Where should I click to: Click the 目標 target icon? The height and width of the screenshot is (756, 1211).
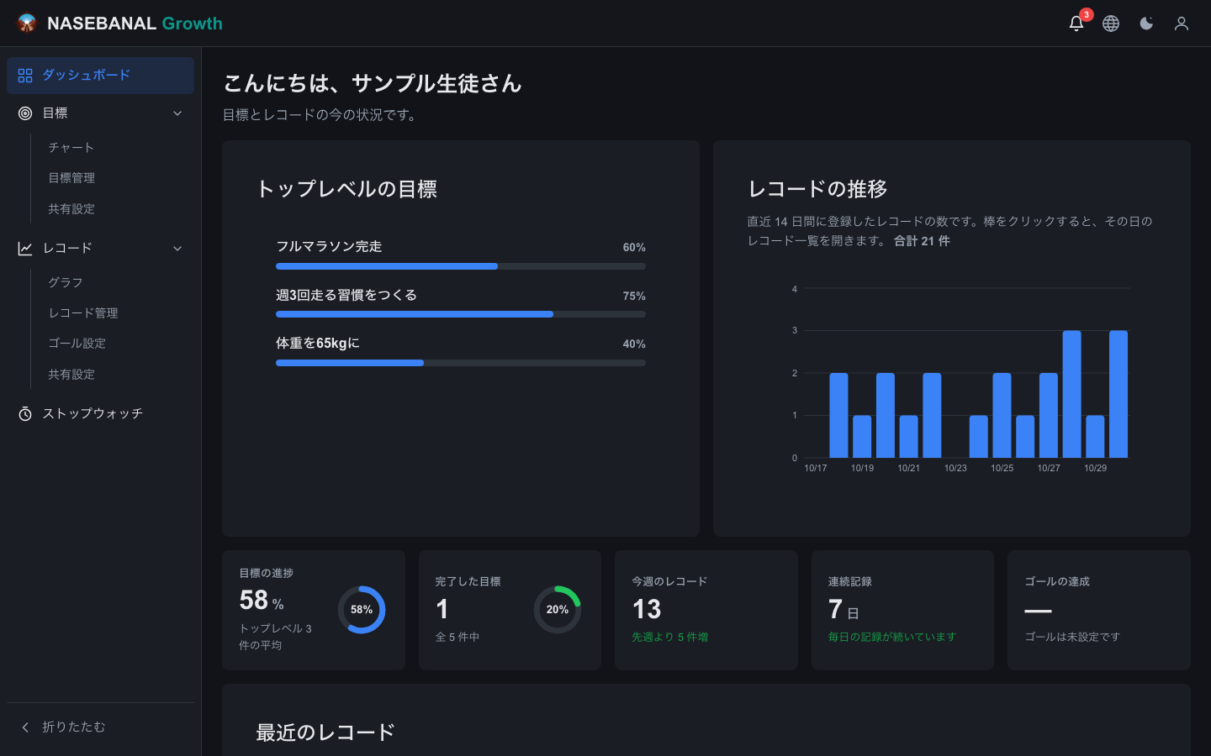pyautogui.click(x=25, y=113)
